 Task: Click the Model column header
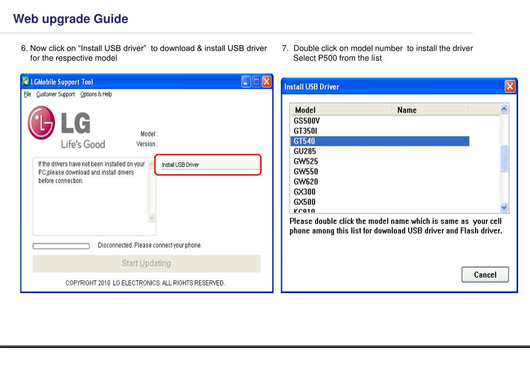(x=341, y=110)
